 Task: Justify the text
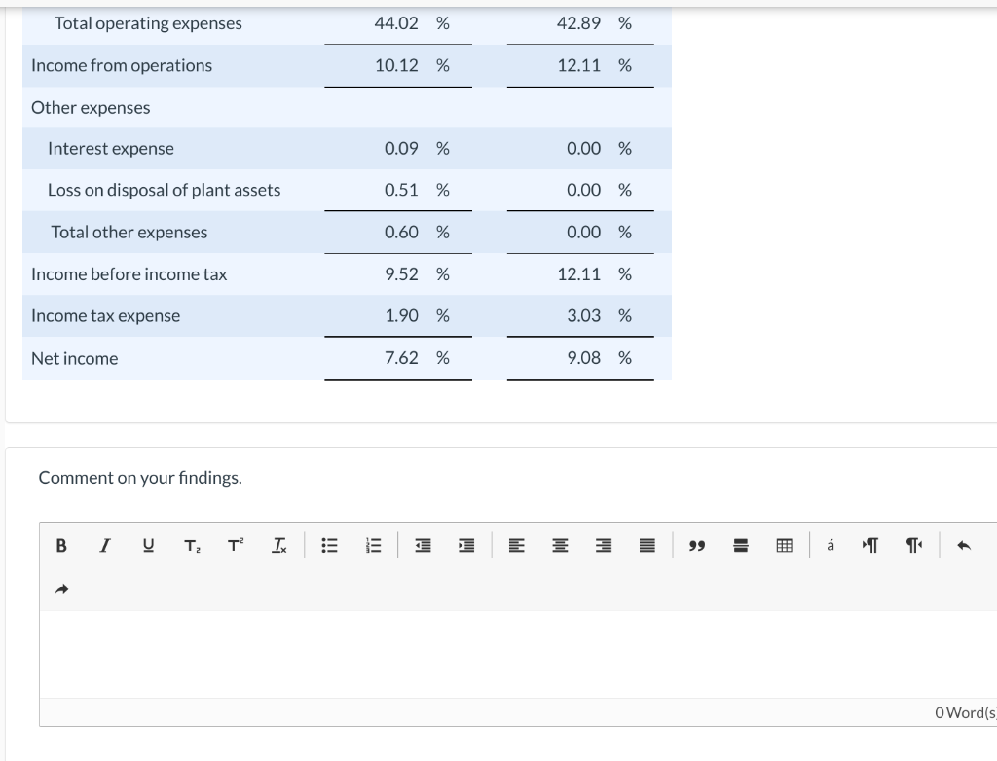pos(646,545)
